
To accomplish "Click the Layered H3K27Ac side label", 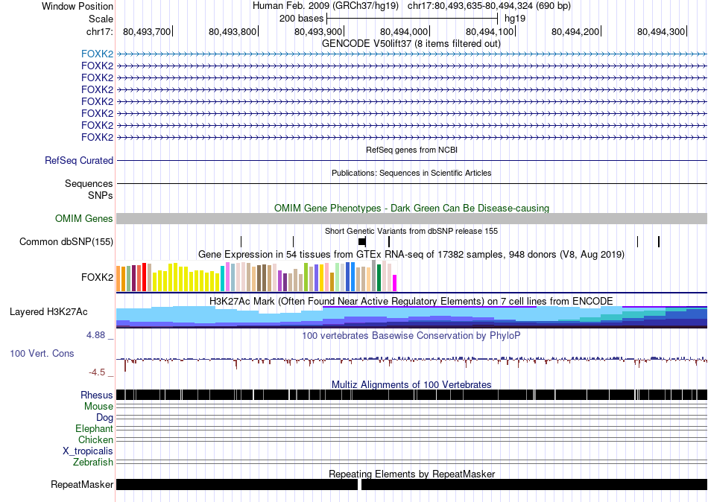I will pos(48,312).
